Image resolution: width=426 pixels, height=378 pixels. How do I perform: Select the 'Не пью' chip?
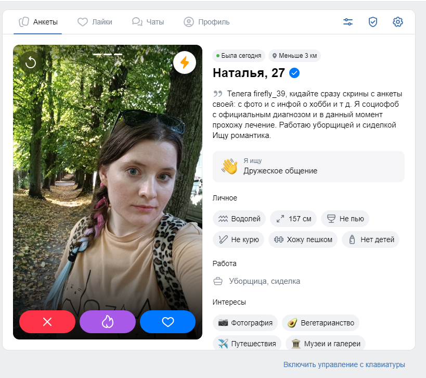345,219
